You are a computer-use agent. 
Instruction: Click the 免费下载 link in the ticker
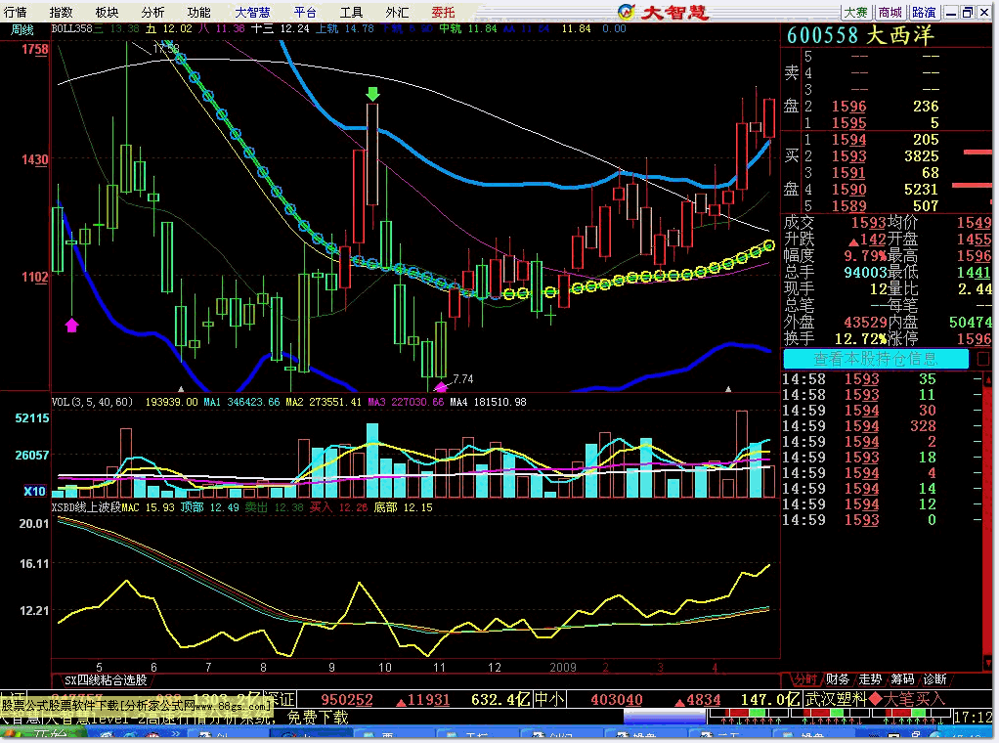coord(318,718)
